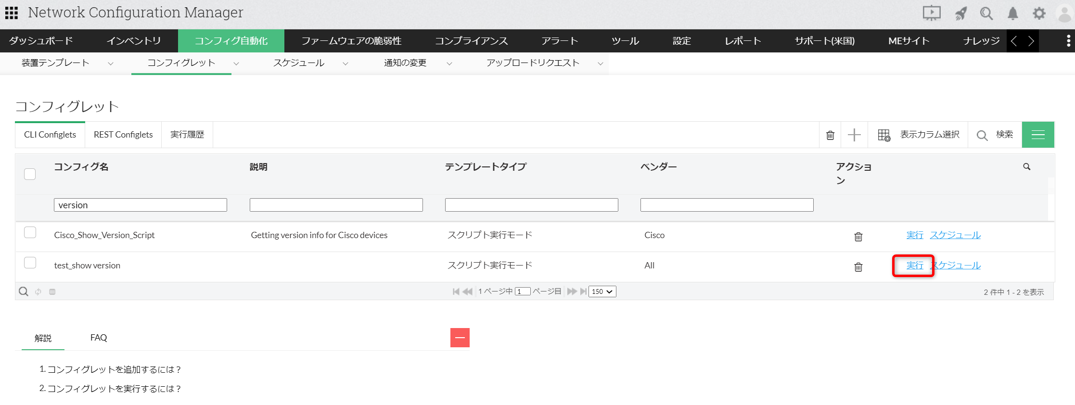1075x405 pixels.
Task: Open the apps grid launcher icon
Action: [12, 13]
